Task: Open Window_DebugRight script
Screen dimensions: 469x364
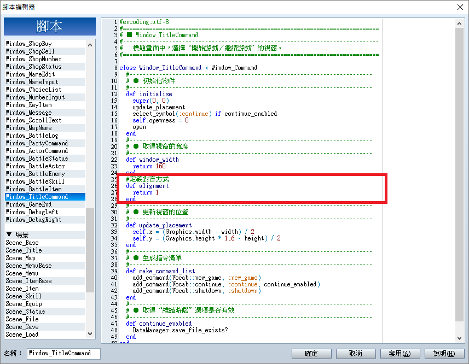Action: (45, 220)
